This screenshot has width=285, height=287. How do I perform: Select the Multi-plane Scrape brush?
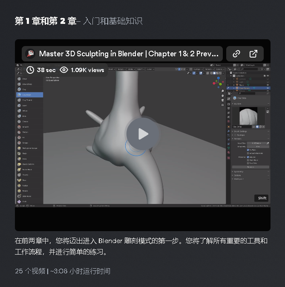coord(30,148)
